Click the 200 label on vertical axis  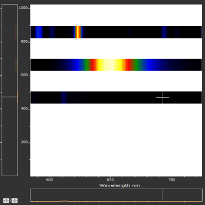24,142
